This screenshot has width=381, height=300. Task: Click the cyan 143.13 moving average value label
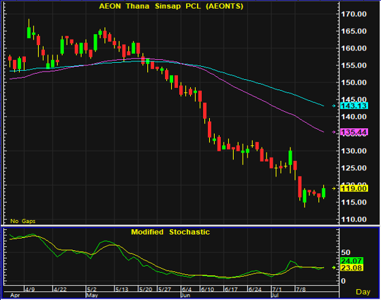coord(354,106)
